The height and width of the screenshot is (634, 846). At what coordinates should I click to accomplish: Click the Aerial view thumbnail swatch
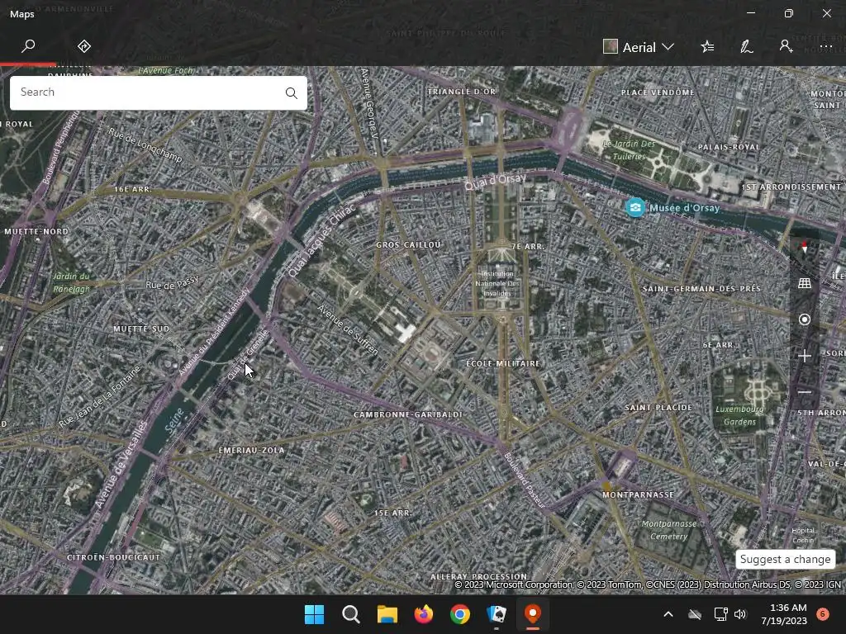click(611, 47)
